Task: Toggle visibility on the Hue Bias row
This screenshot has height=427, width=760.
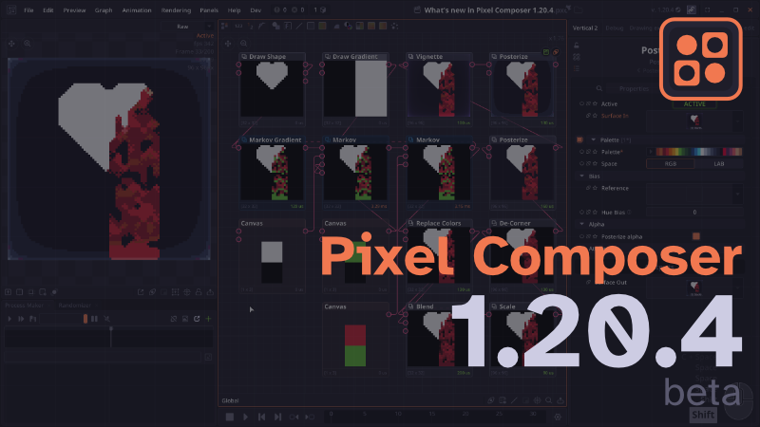Action: click(581, 212)
